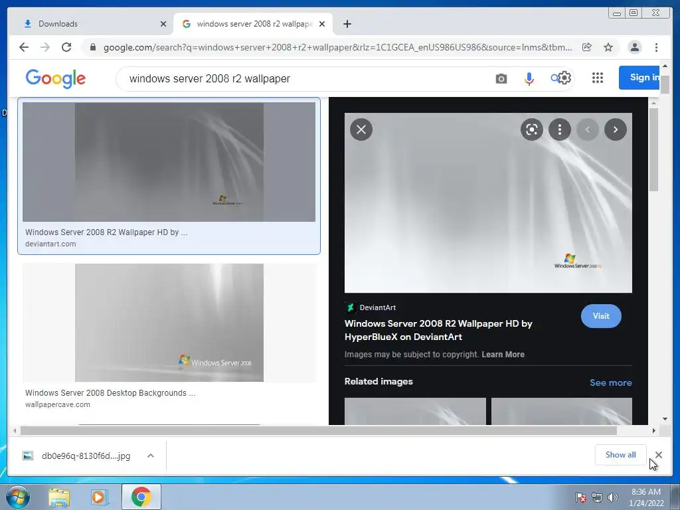
Task: Share this page using the share icon
Action: tap(587, 47)
